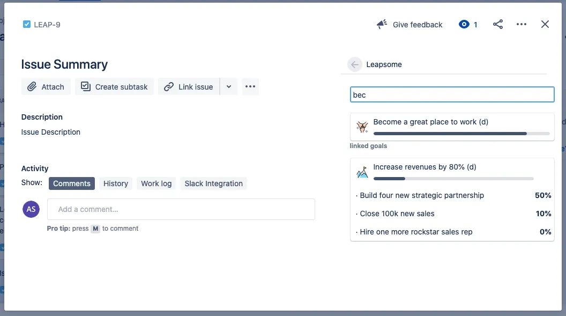Click the Activity heading
This screenshot has height=316, width=566.
click(35, 168)
